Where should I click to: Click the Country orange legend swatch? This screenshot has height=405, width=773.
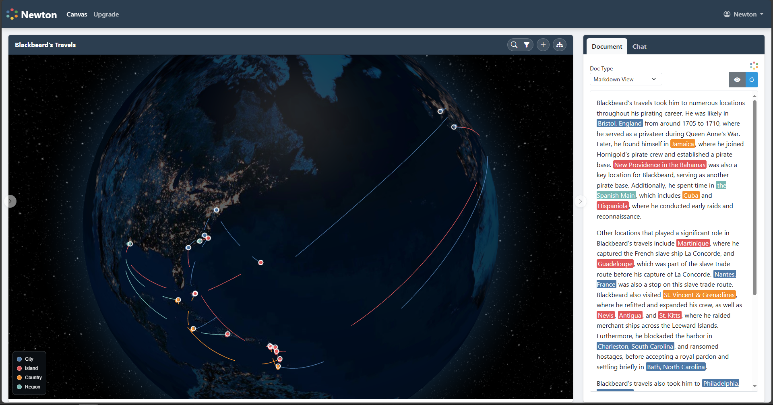(x=19, y=378)
